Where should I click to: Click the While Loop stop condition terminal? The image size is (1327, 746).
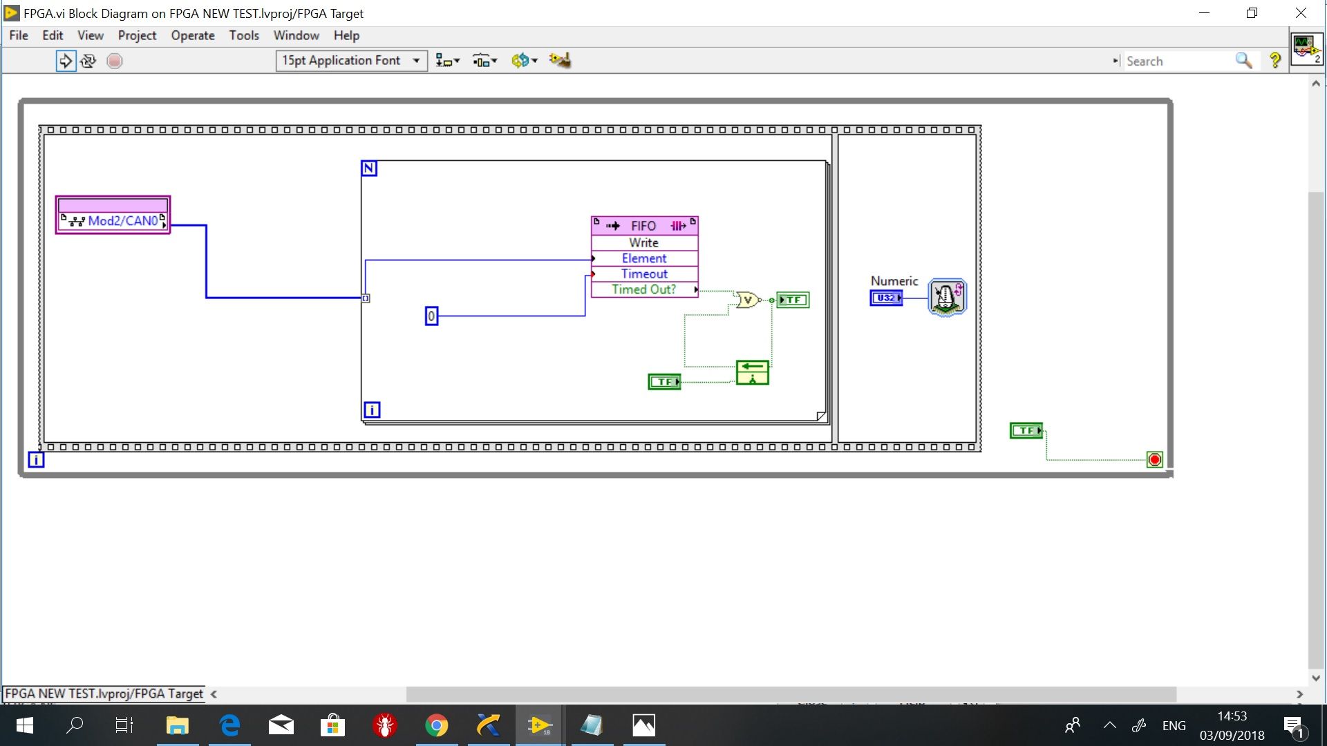[1155, 460]
